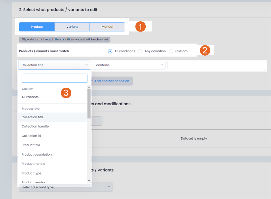Select Collection id option
The image size is (271, 199).
(x=52, y=136)
